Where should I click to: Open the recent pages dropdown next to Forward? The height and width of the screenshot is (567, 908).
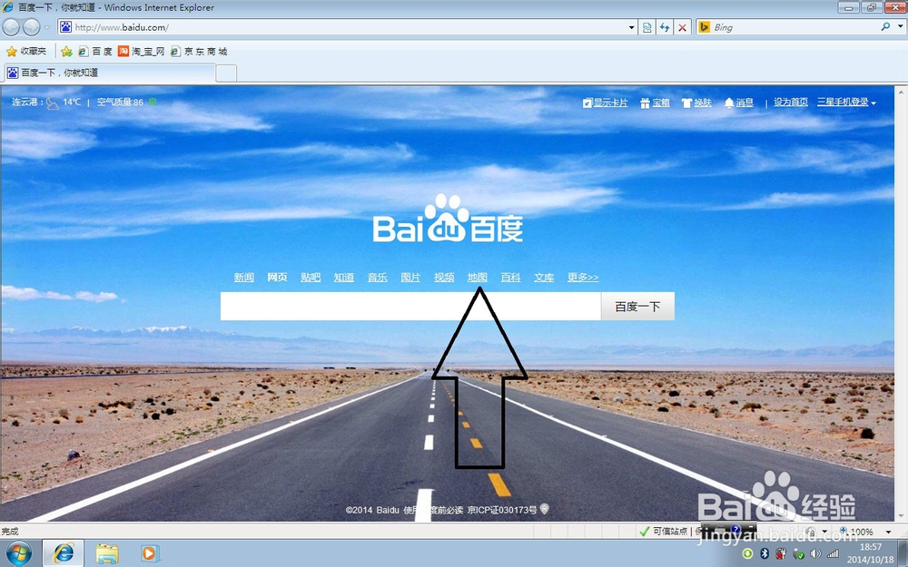coord(47,27)
